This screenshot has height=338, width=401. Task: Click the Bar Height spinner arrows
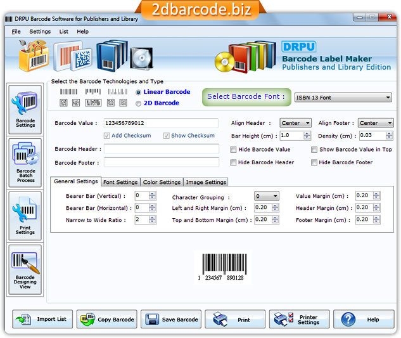click(307, 136)
